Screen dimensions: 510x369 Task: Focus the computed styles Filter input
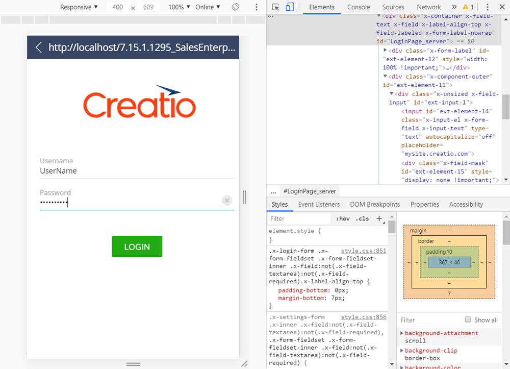pyautogui.click(x=429, y=320)
